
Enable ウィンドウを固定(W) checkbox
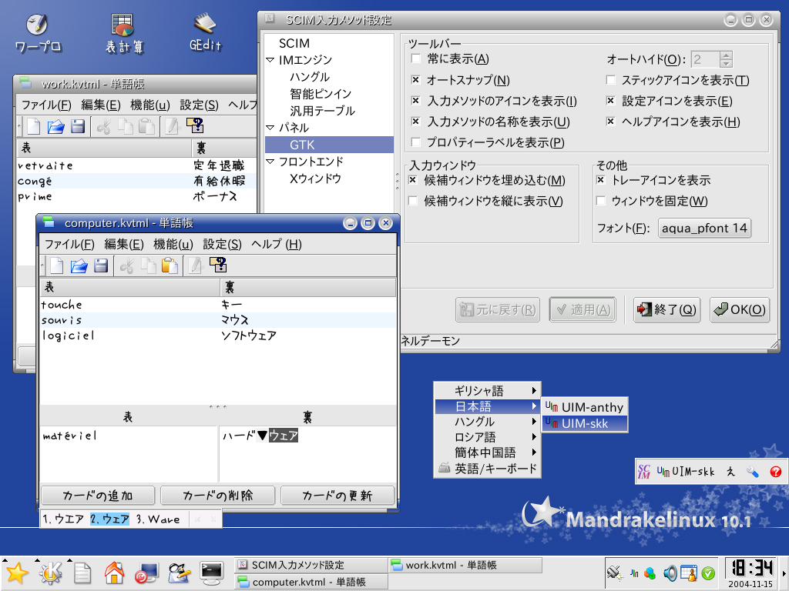coord(600,201)
